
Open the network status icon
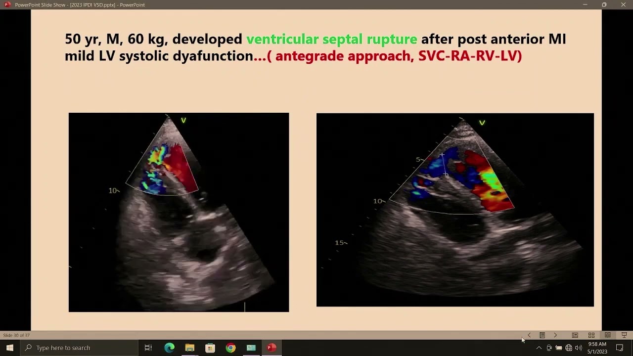(569, 348)
